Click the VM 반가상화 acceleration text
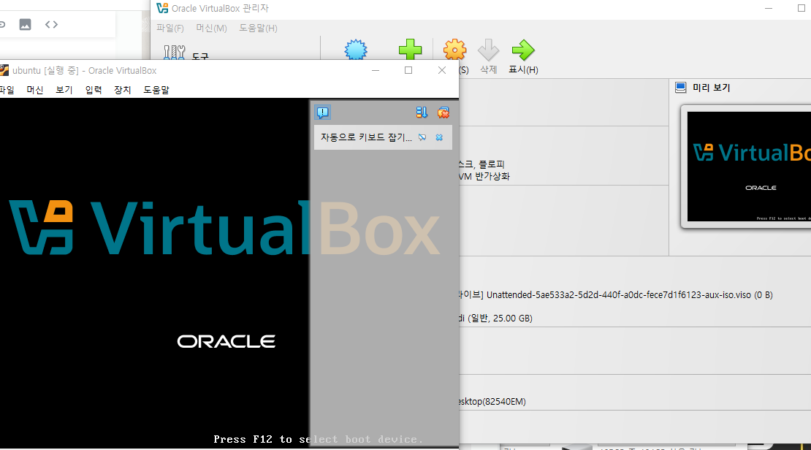The width and height of the screenshot is (811, 450). (484, 176)
